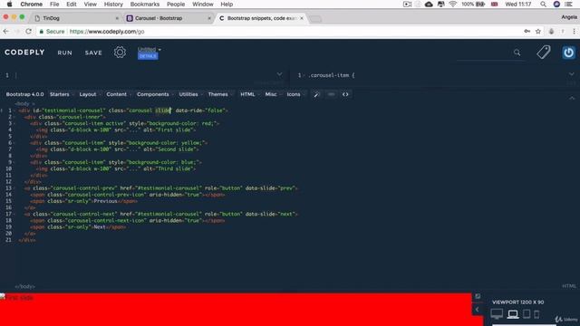580x326 pixels.
Task: Click the Codeply search magnifier icon
Action: 517,53
